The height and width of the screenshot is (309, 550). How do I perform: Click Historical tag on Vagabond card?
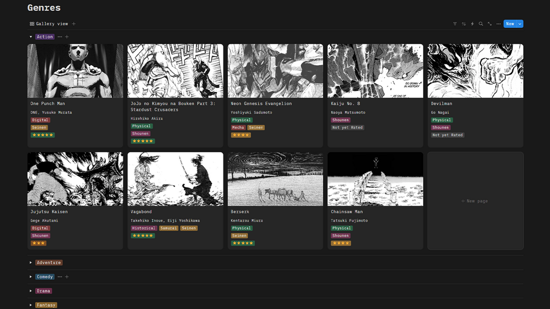(144, 228)
